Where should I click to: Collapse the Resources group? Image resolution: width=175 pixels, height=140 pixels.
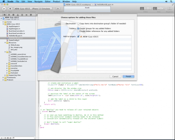[5, 43]
